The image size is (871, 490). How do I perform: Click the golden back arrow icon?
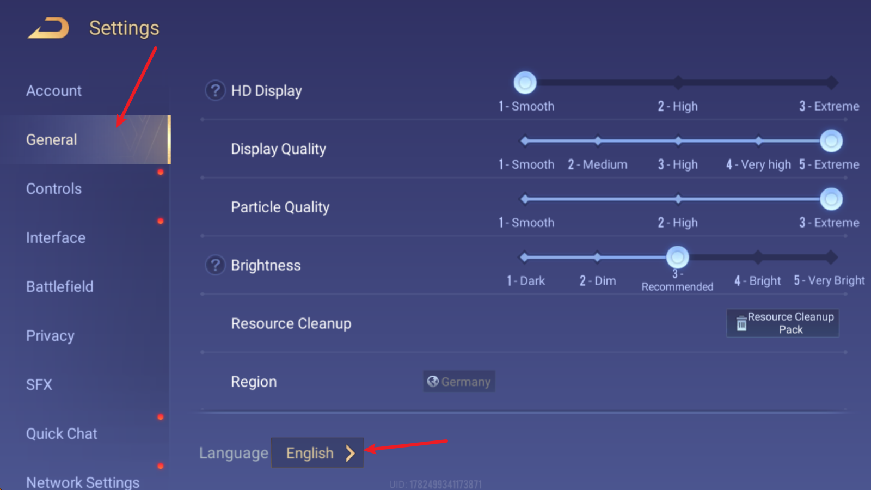pyautogui.click(x=49, y=28)
